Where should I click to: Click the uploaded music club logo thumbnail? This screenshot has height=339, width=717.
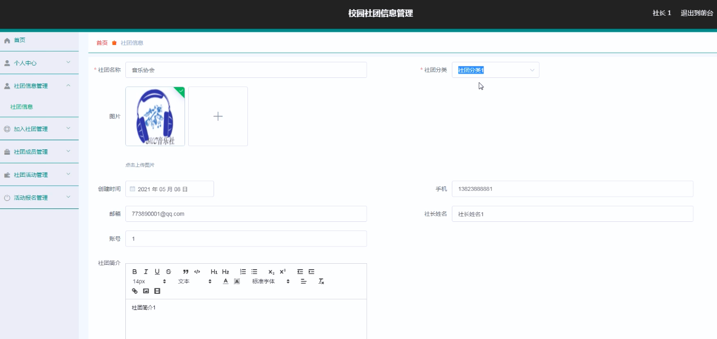point(155,116)
